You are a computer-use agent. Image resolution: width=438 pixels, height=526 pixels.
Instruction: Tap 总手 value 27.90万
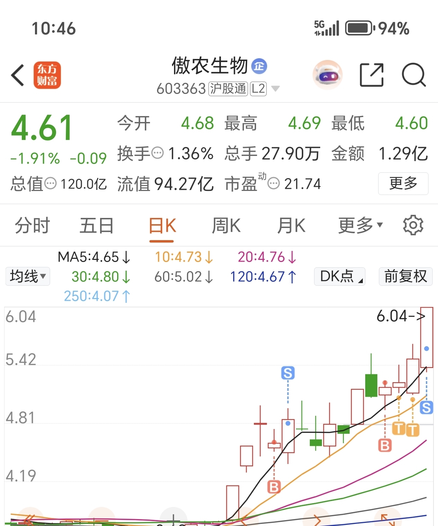291,154
